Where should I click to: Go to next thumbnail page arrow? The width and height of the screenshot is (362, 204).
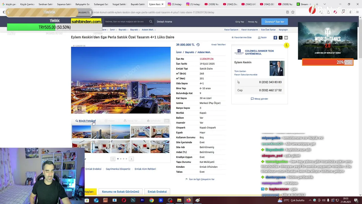pyautogui.click(x=131, y=159)
